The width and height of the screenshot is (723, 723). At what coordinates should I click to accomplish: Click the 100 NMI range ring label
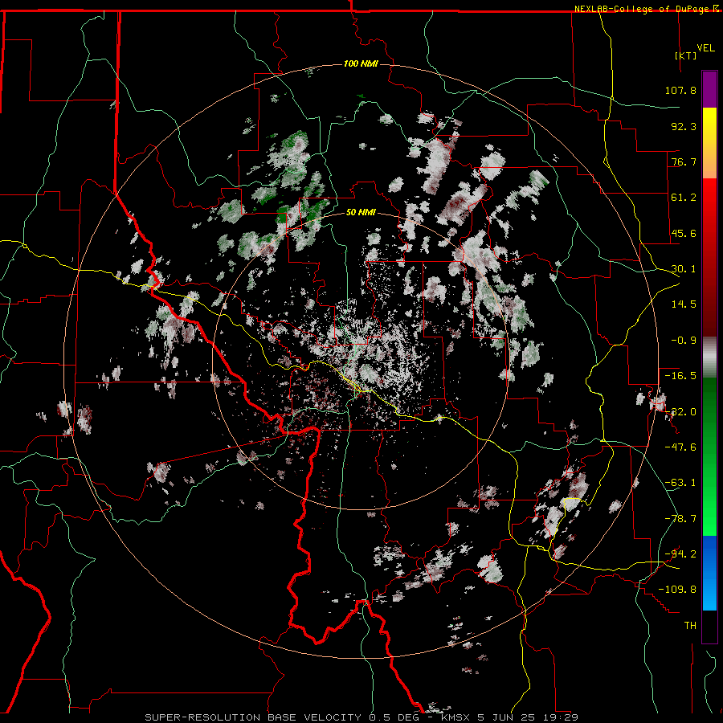coord(361,63)
